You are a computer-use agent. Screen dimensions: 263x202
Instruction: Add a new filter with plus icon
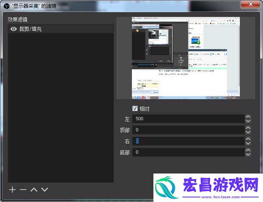tap(12, 190)
